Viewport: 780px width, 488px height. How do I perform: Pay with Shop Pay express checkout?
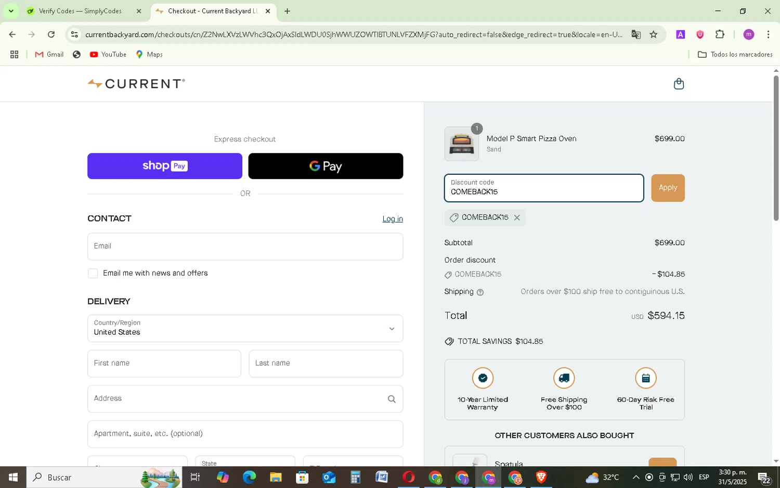[x=165, y=166]
